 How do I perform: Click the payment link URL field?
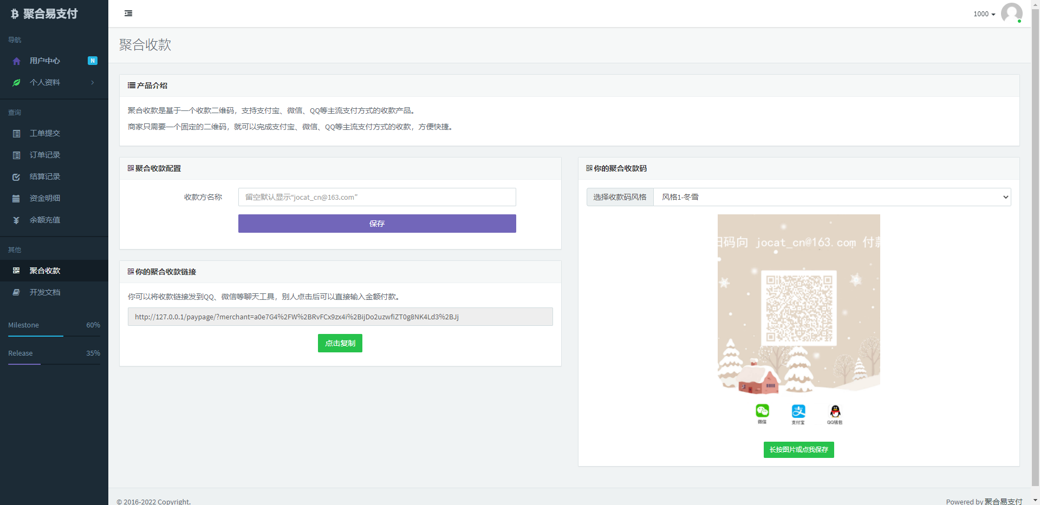point(340,317)
